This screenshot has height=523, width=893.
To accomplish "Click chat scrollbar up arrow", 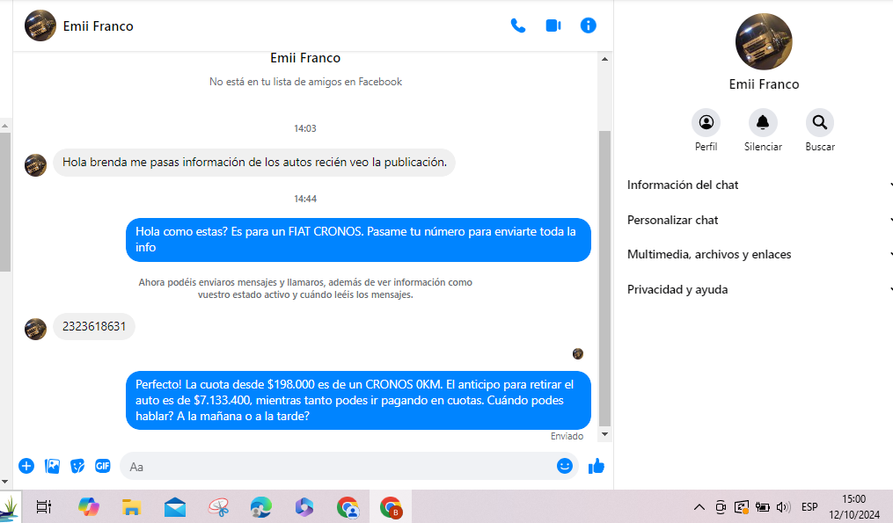I will point(604,59).
